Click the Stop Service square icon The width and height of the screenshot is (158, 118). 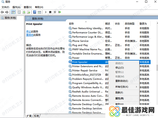[51, 12]
